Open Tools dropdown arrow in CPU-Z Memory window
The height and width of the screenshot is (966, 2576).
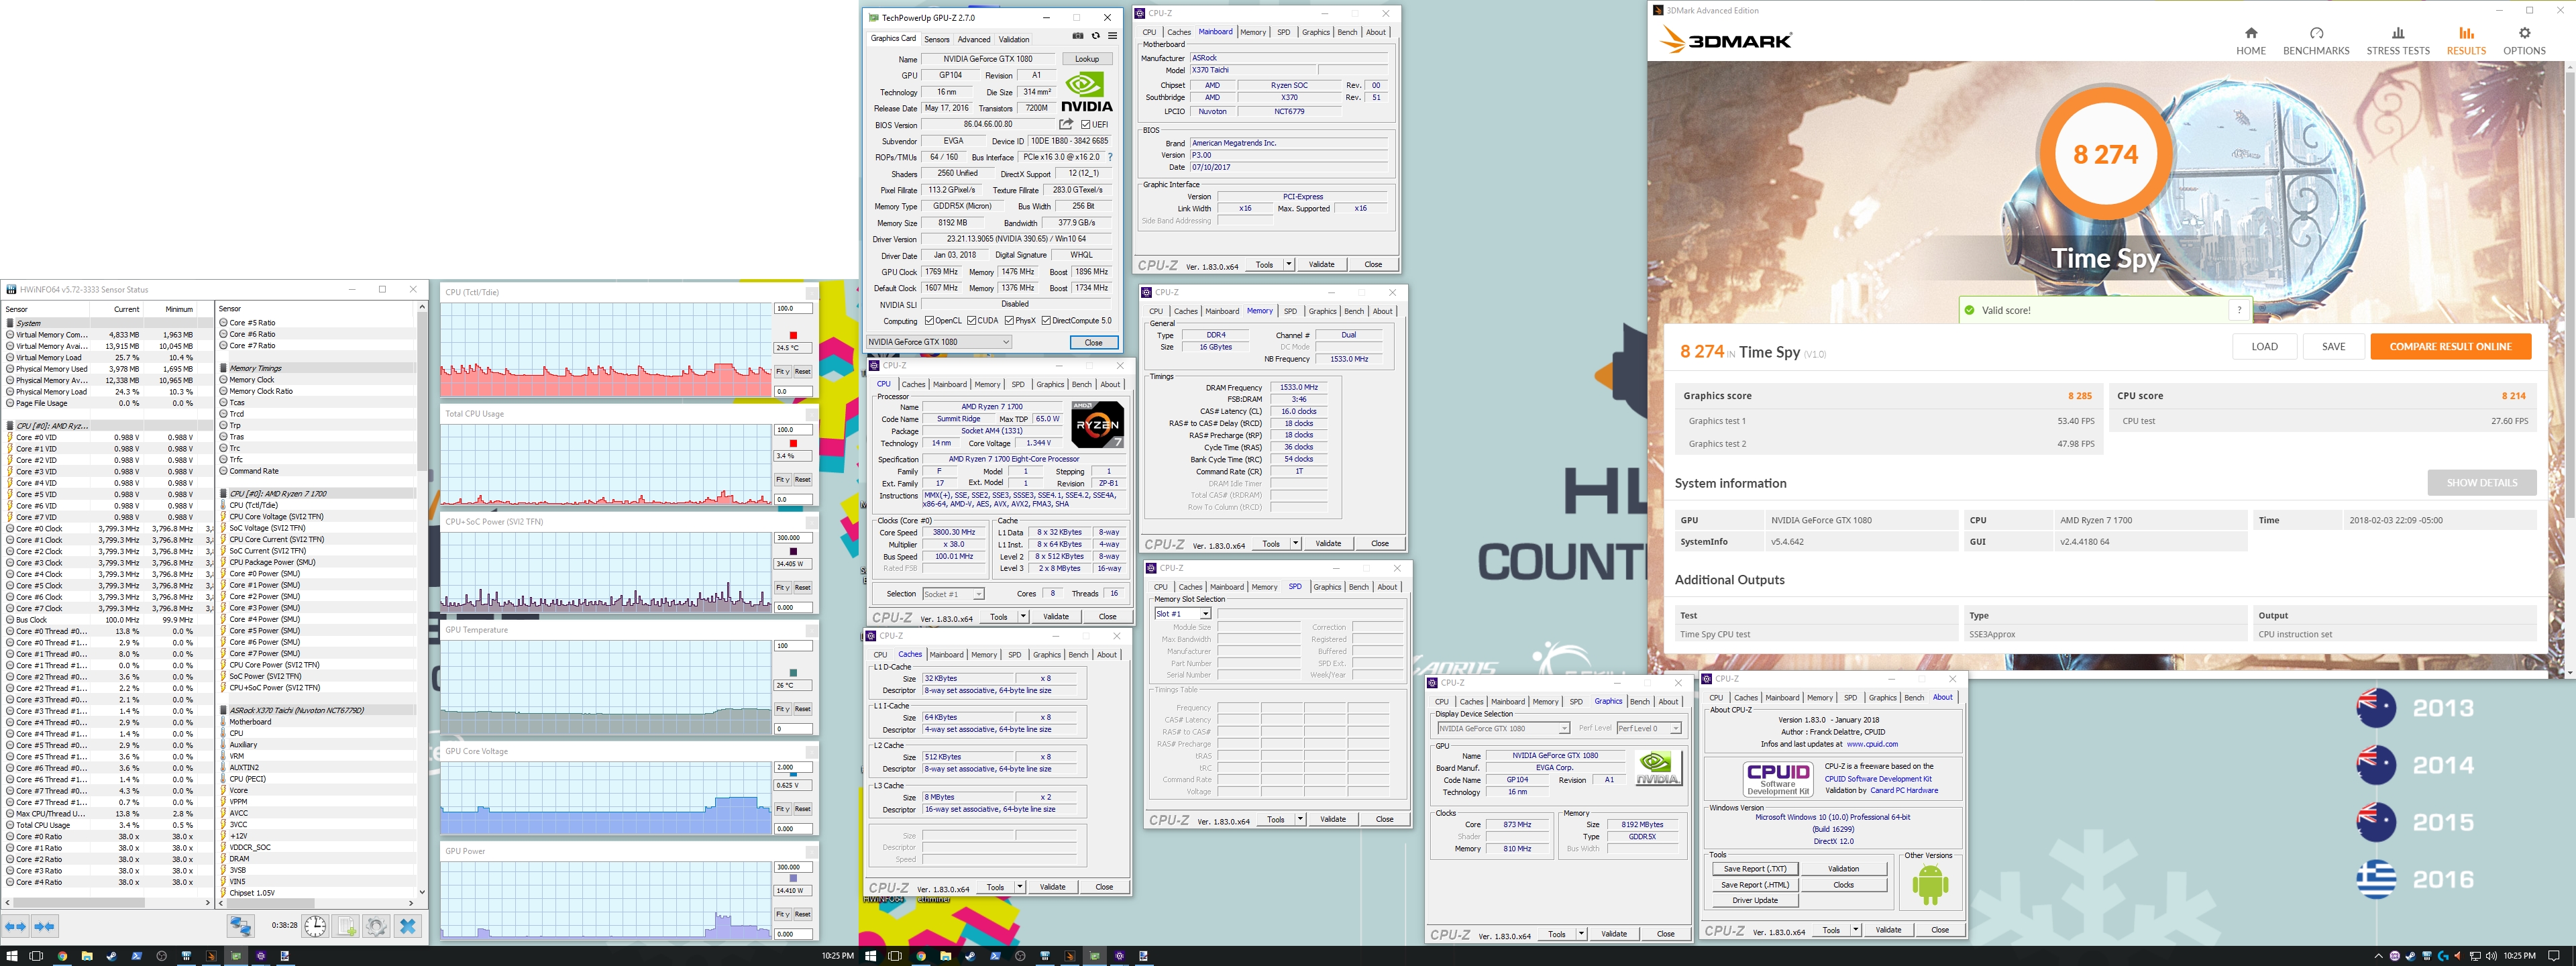[1295, 544]
